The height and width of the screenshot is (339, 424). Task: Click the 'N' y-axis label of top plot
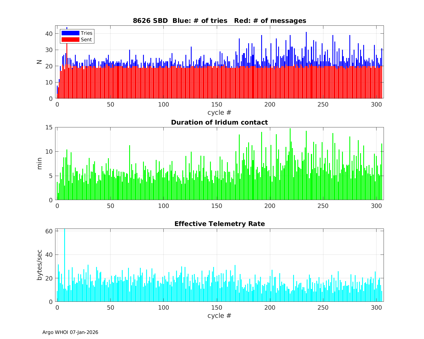coord(39,62)
